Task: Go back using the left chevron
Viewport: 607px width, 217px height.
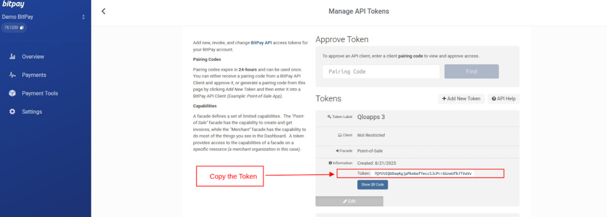Action: (x=103, y=11)
